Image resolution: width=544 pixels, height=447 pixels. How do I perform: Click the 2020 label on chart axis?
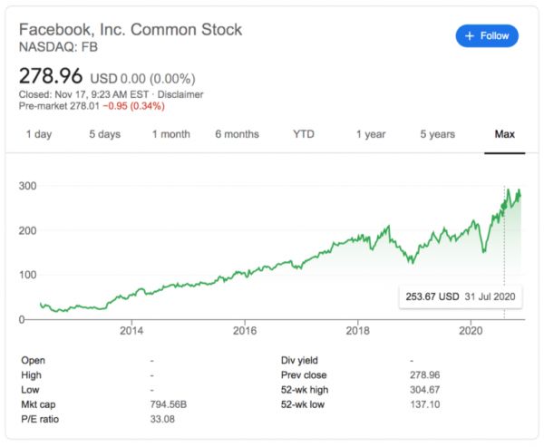tap(471, 332)
